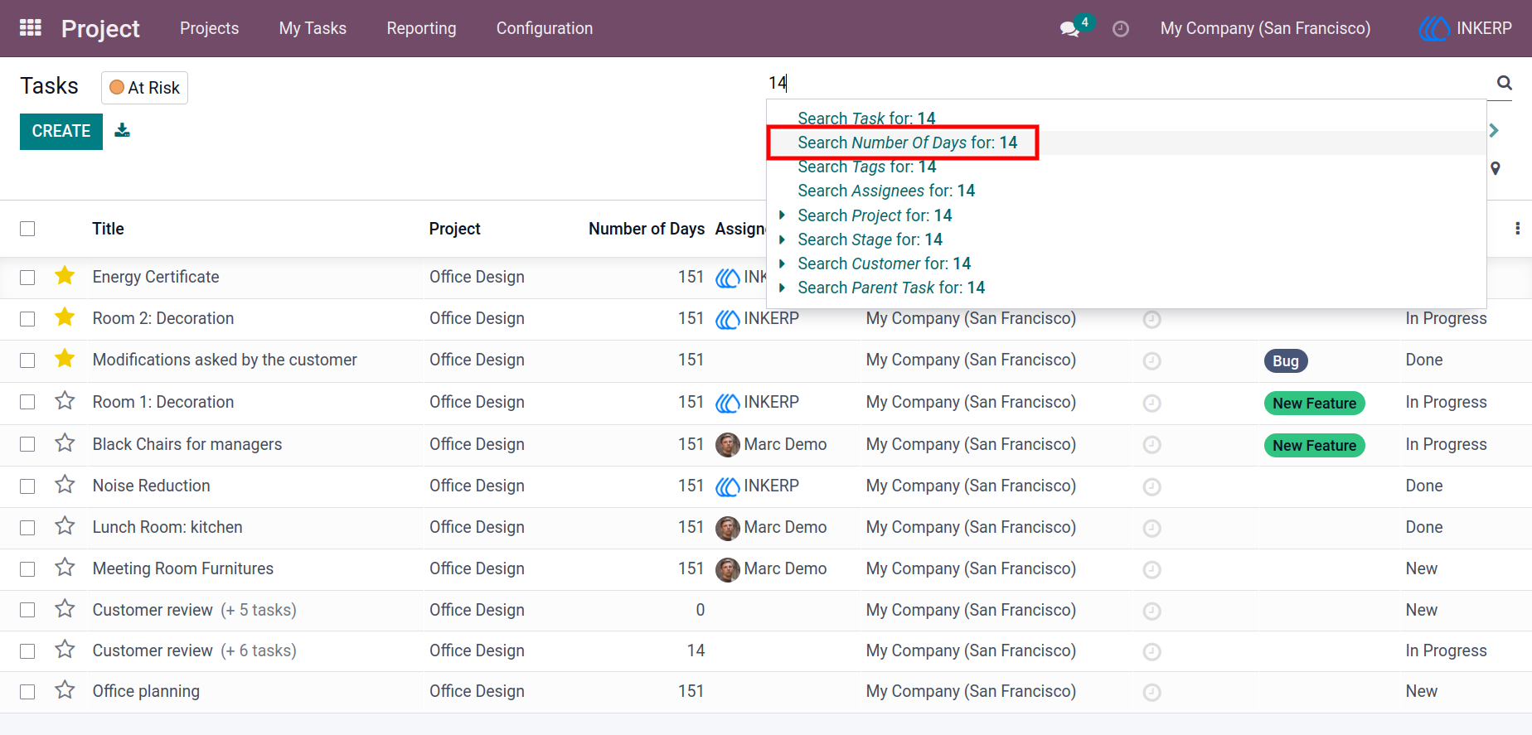Open the Projects menu

coord(209,28)
